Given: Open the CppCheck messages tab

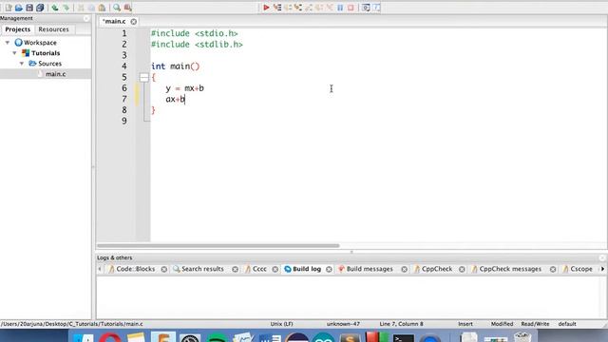Looking at the screenshot, I should [510, 269].
